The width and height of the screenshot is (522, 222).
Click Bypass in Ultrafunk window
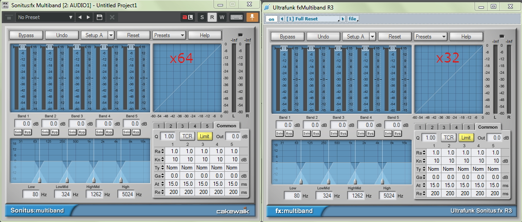287,37
